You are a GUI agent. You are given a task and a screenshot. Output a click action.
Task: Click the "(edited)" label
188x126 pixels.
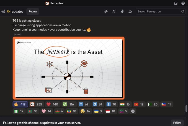[x=17, y=35]
